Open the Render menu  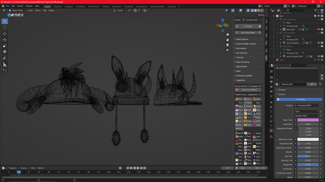tap(20, 6)
